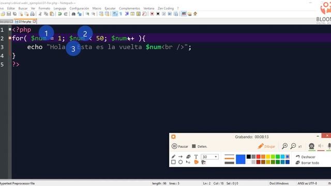331x186 pixels.
Task: Open the Ventana menu
Action: 149,8
